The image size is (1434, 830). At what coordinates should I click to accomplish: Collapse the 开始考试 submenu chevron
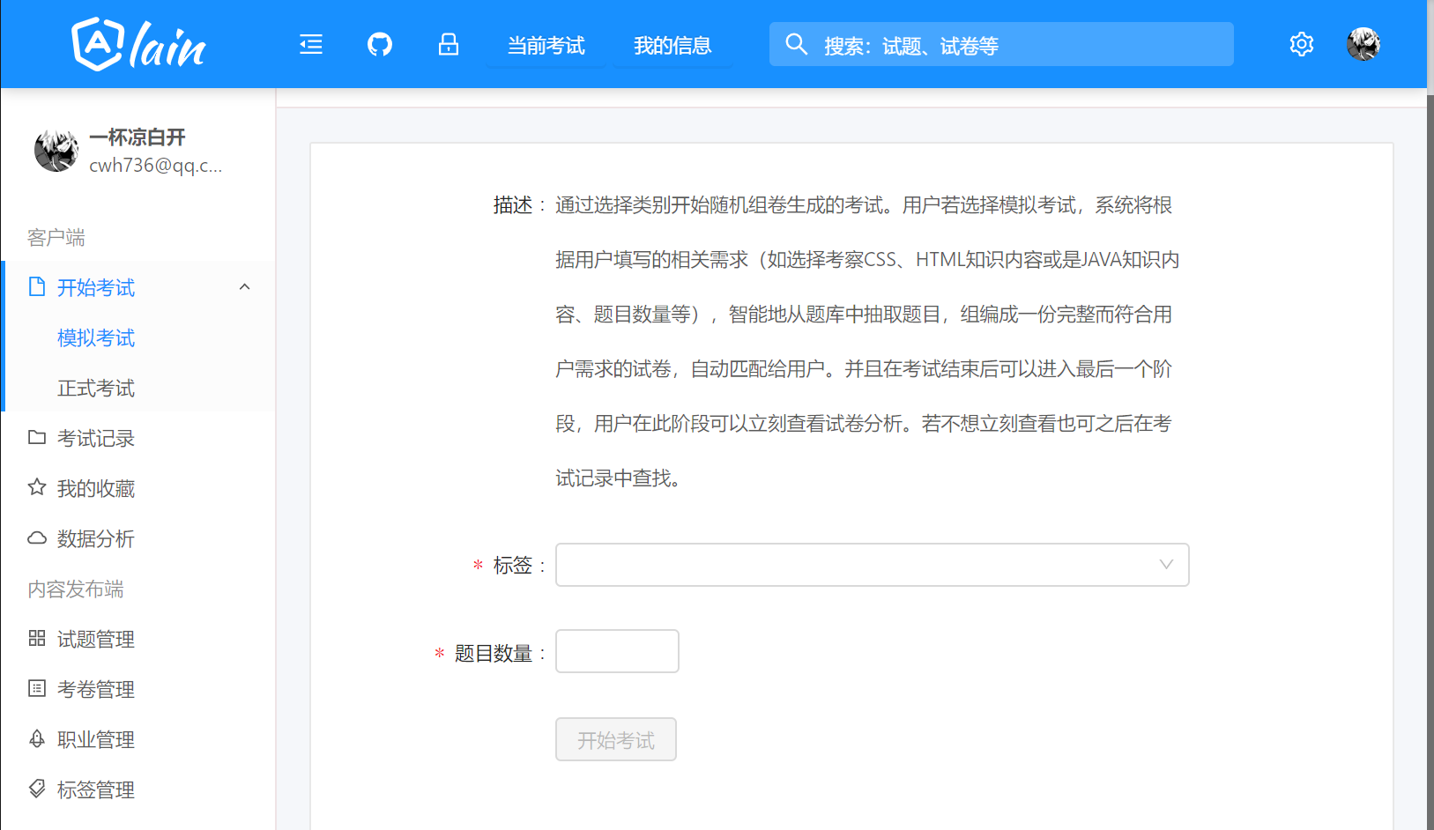pyautogui.click(x=245, y=287)
